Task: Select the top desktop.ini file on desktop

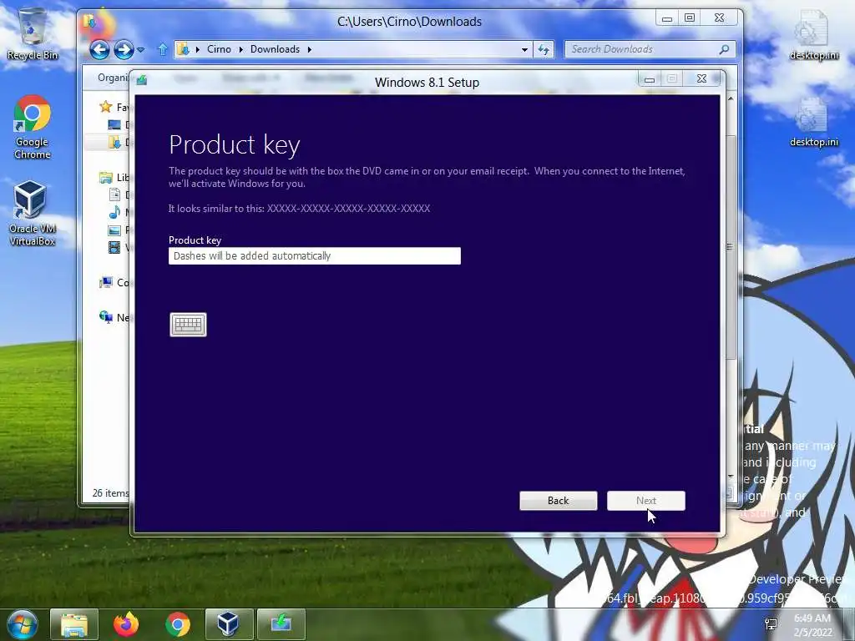Action: coord(814,36)
